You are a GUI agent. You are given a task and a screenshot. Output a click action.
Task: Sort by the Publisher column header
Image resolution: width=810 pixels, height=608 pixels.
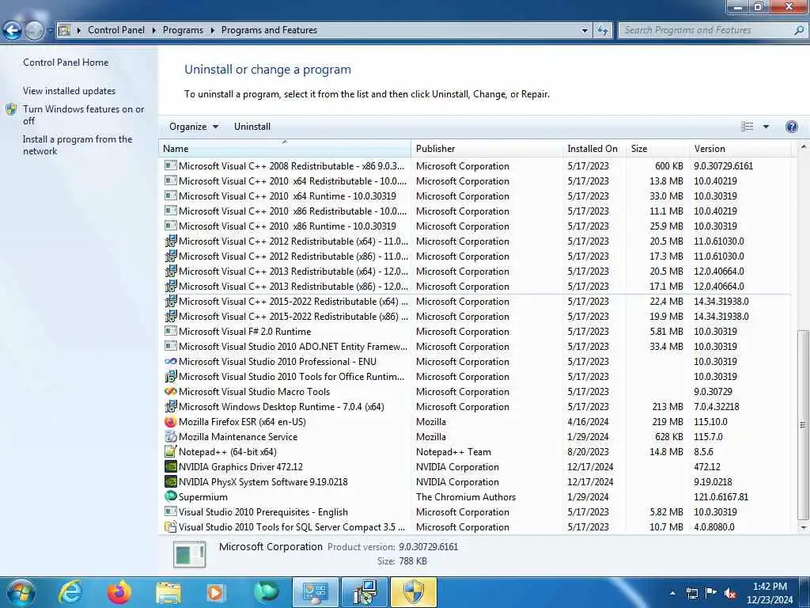tap(487, 148)
